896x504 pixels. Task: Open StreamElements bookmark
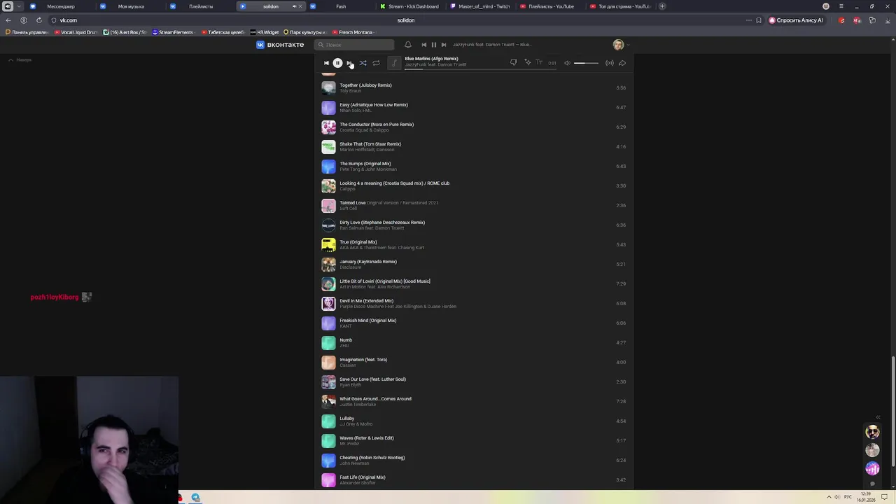[172, 32]
